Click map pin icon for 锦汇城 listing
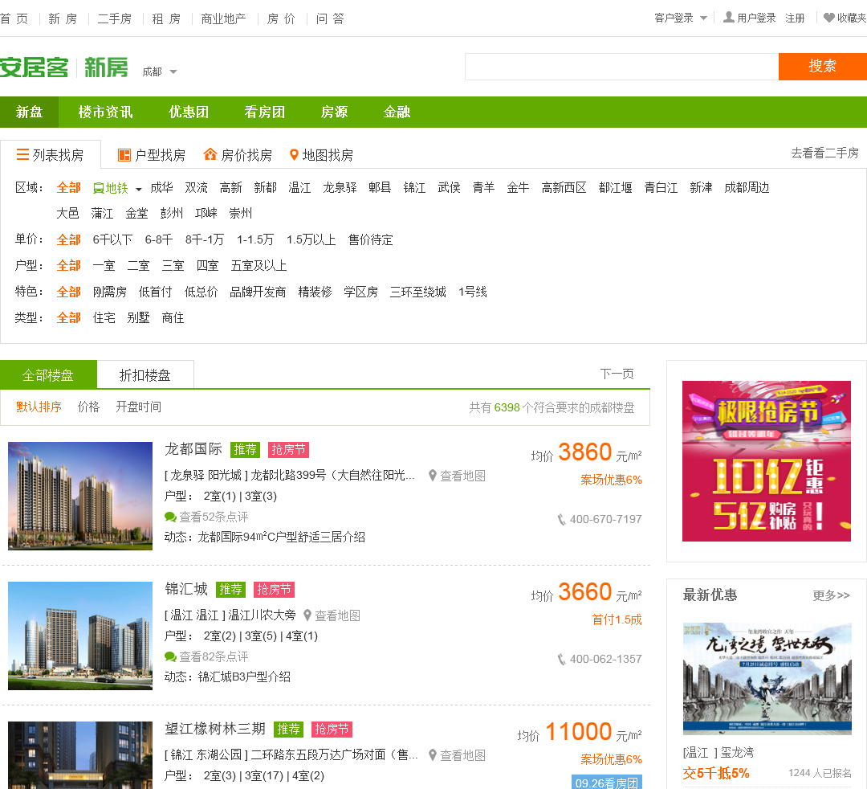This screenshot has height=789, width=867. click(x=307, y=615)
